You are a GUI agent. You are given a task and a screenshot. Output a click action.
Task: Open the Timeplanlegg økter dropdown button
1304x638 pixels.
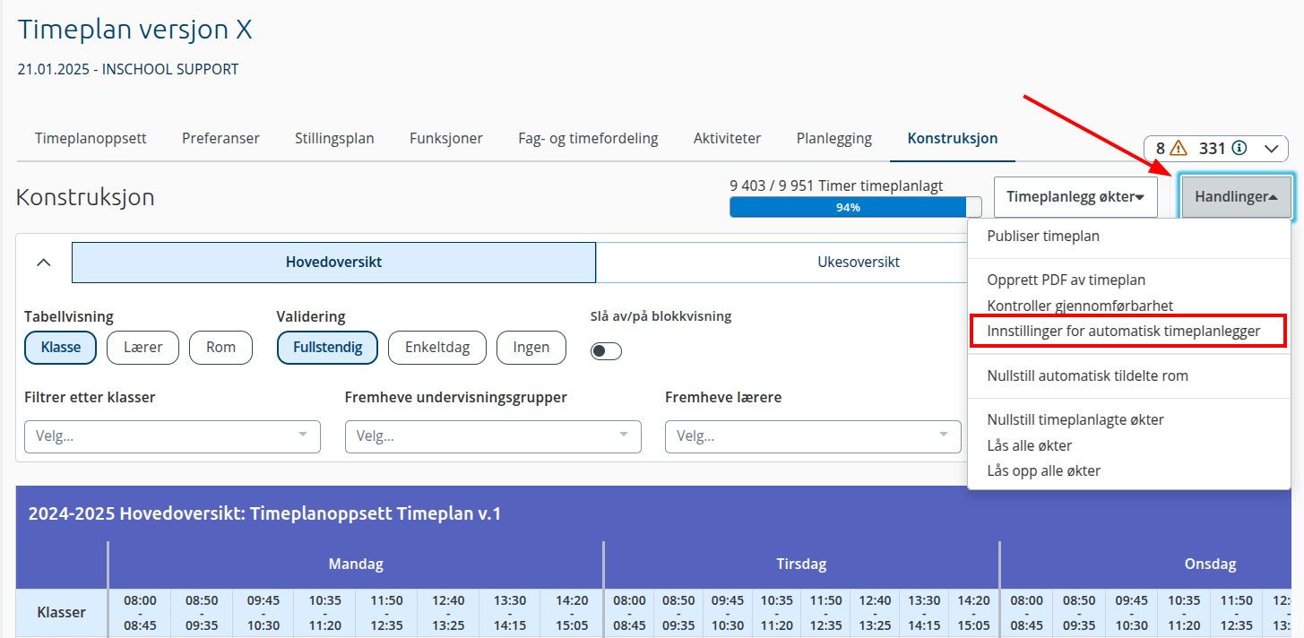1075,197
